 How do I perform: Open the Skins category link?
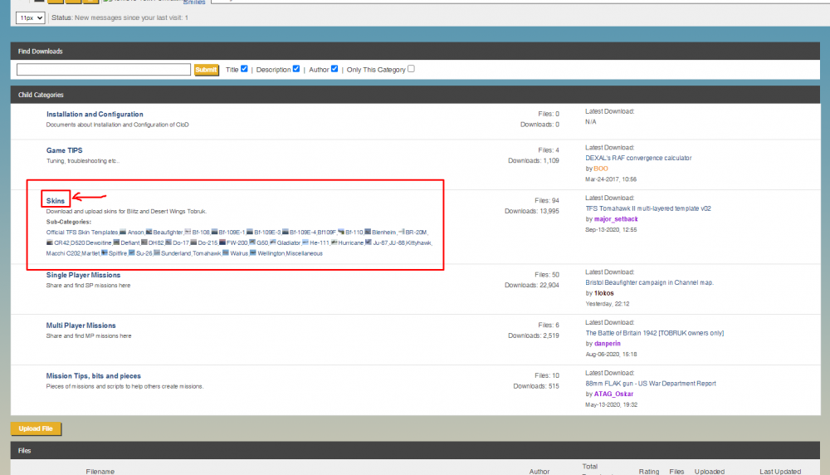[55, 201]
